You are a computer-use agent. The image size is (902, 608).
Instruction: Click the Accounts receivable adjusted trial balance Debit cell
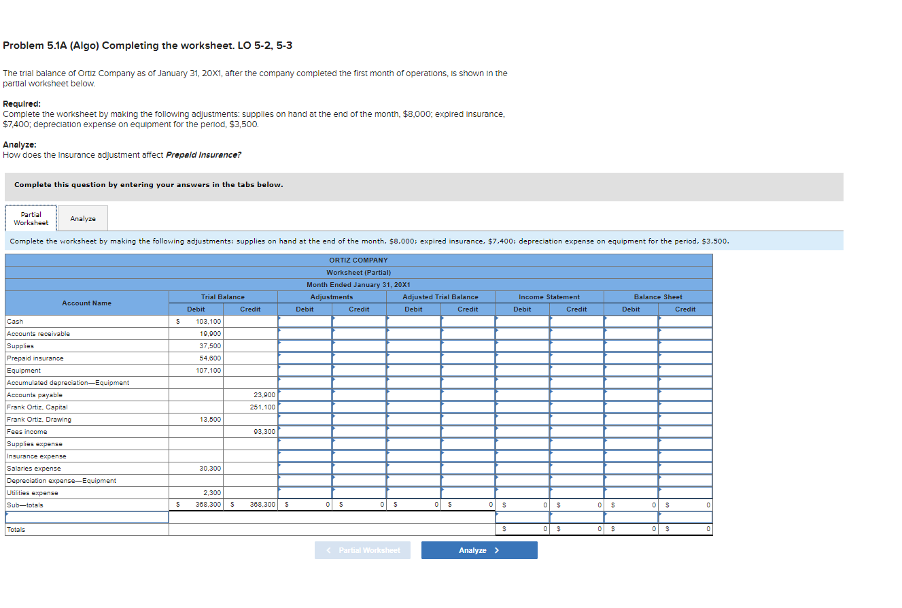click(413, 333)
